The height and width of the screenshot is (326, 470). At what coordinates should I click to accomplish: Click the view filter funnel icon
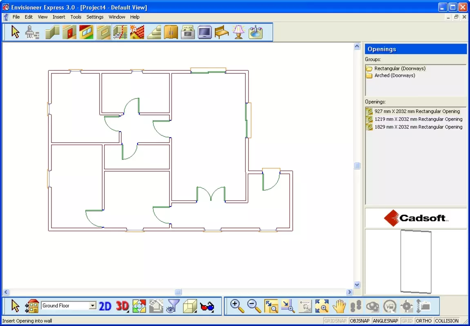(x=173, y=306)
